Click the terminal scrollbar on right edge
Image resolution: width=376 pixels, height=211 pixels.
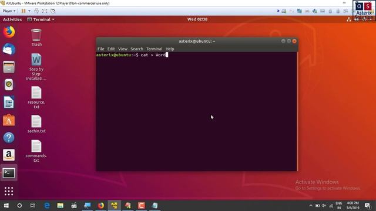(x=297, y=111)
